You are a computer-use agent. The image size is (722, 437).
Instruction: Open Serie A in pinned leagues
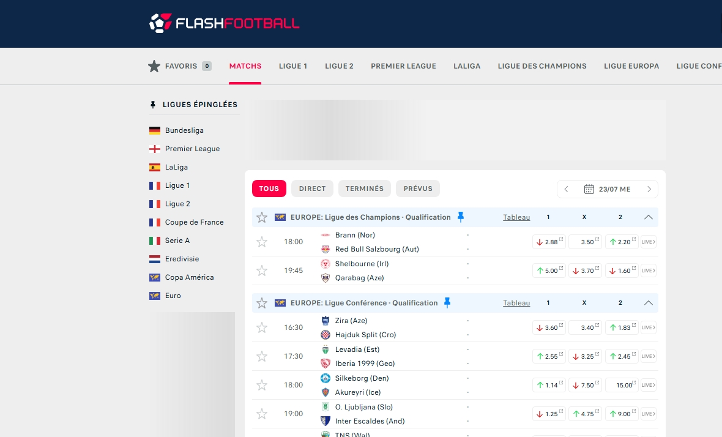177,241
